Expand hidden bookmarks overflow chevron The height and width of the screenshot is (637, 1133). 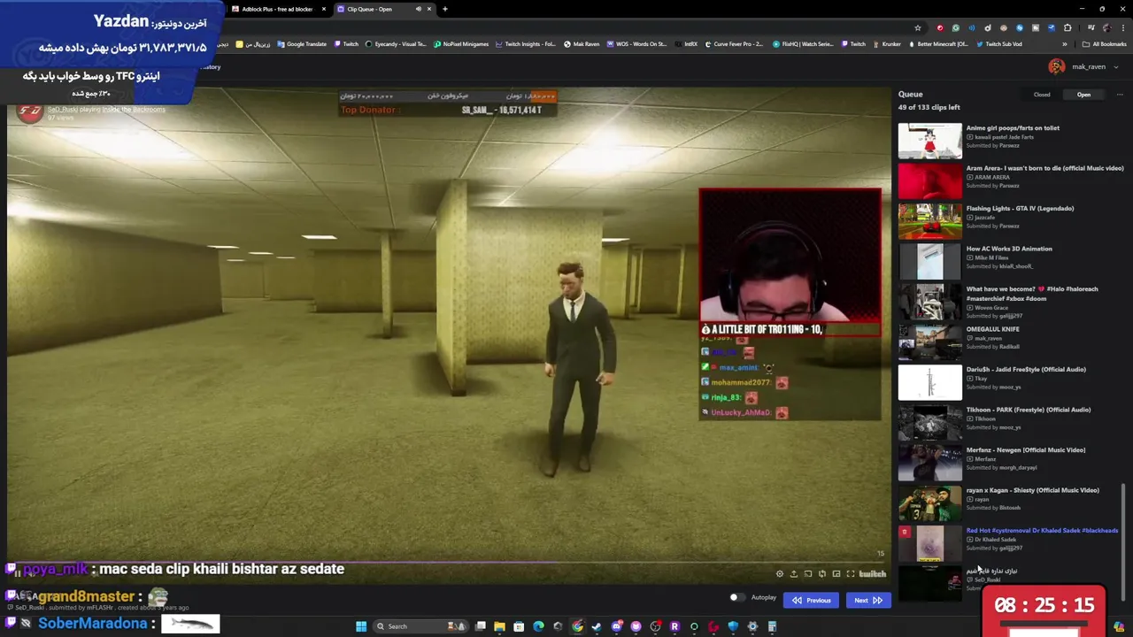pyautogui.click(x=1065, y=43)
